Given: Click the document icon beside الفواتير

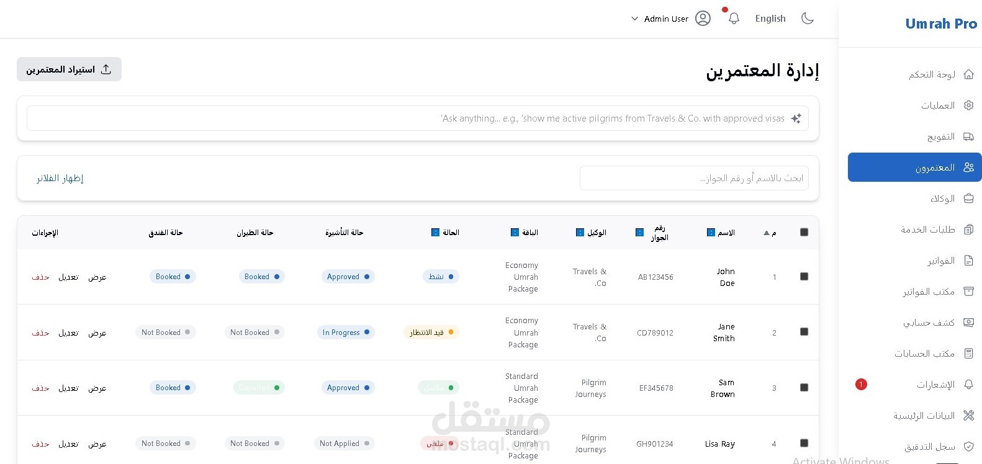Looking at the screenshot, I should (968, 261).
